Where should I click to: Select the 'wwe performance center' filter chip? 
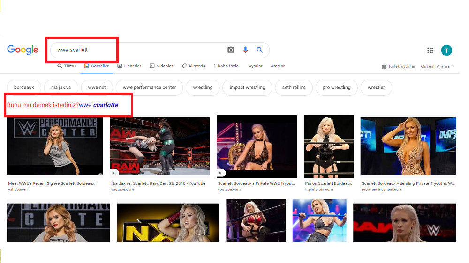149,88
